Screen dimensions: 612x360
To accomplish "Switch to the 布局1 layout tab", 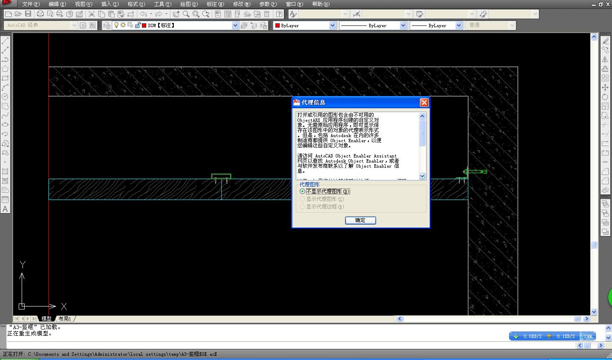I will click(65, 318).
